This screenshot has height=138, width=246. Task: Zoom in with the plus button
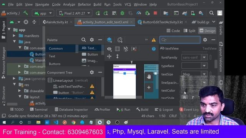[x=149, y=87]
